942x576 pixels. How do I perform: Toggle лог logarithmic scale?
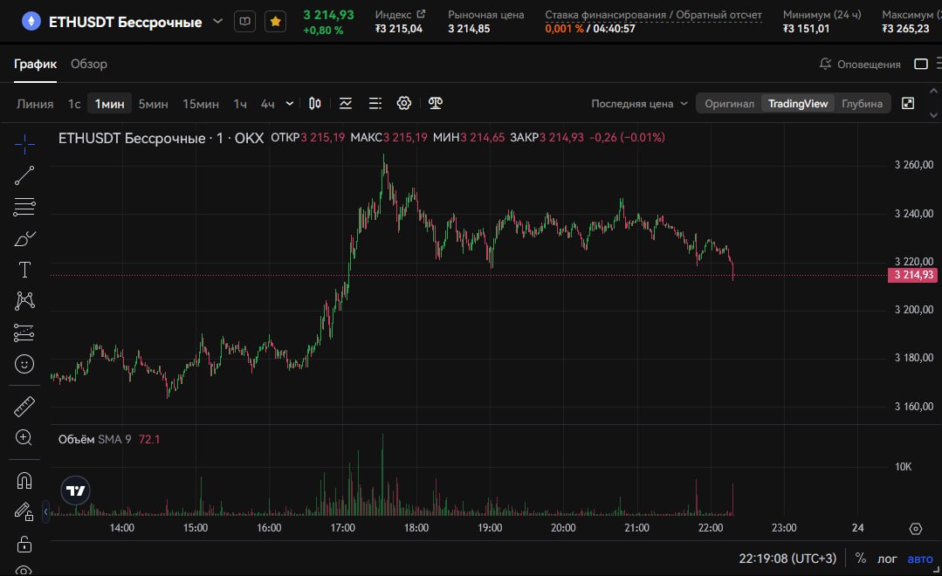(x=887, y=559)
